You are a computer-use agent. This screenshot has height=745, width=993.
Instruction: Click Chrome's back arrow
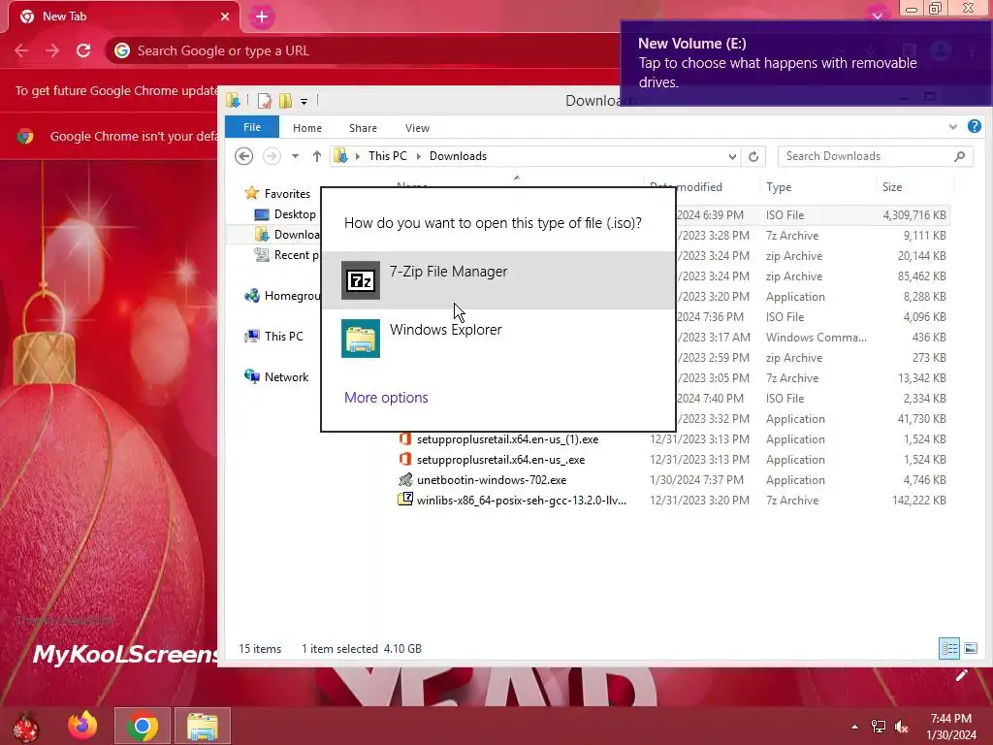pyautogui.click(x=21, y=50)
